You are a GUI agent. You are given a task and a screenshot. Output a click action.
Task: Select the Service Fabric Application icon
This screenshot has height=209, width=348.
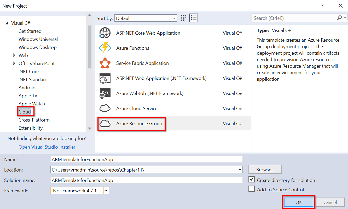(105, 63)
